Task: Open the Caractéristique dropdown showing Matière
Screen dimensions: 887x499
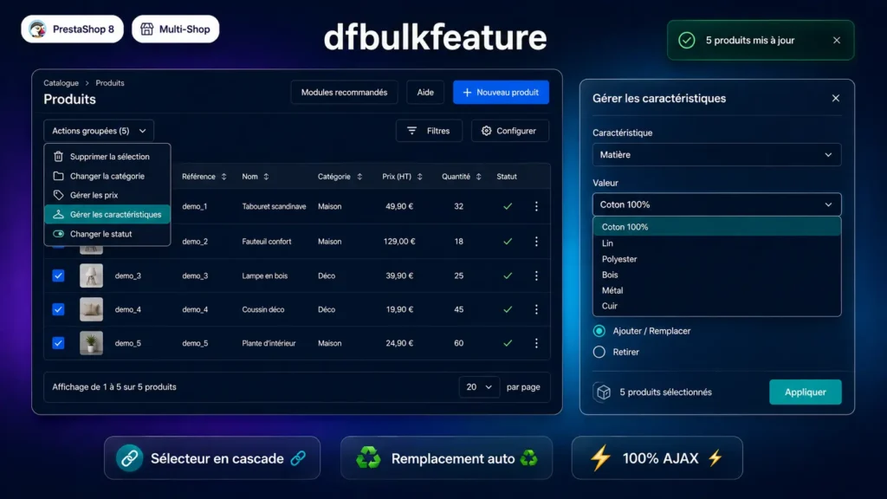Action: [716, 155]
